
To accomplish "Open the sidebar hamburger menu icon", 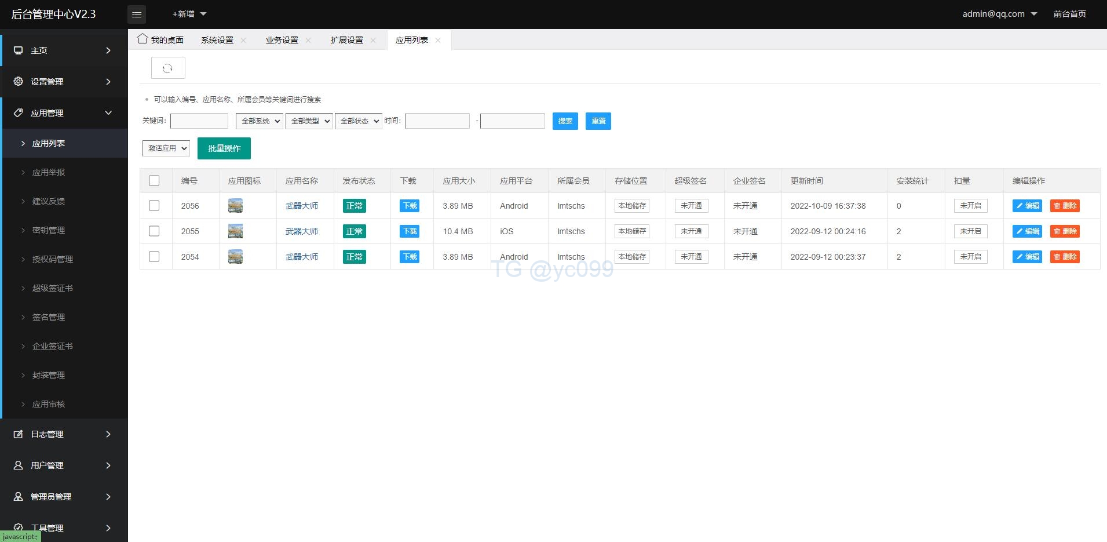I will point(137,14).
